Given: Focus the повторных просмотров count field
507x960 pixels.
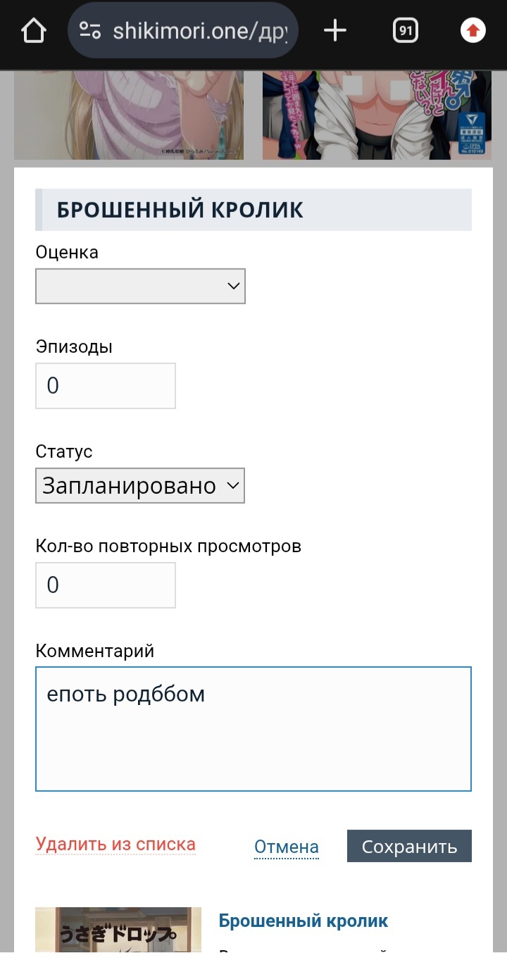Looking at the screenshot, I should 106,585.
